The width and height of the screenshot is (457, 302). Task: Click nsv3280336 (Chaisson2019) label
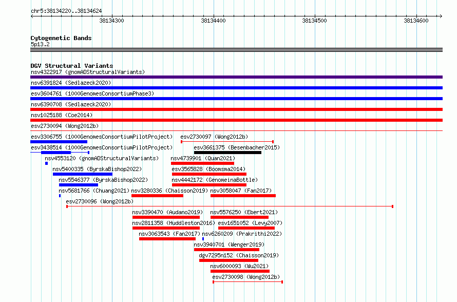[x=169, y=191]
